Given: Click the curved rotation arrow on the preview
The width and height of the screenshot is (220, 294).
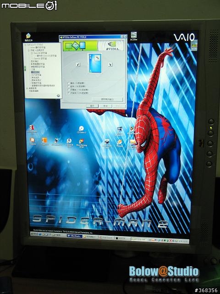Looking at the screenshot, I should (x=97, y=58).
